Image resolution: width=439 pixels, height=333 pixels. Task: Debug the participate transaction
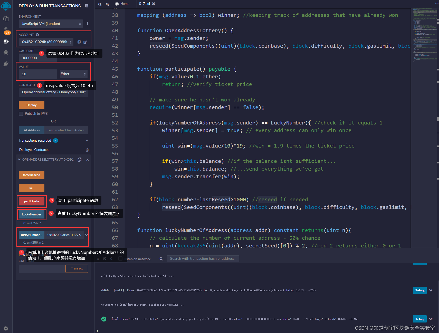(x=420, y=319)
